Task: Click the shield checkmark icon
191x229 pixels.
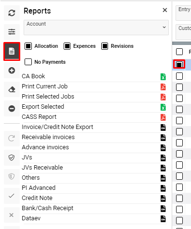Action: point(12,157)
